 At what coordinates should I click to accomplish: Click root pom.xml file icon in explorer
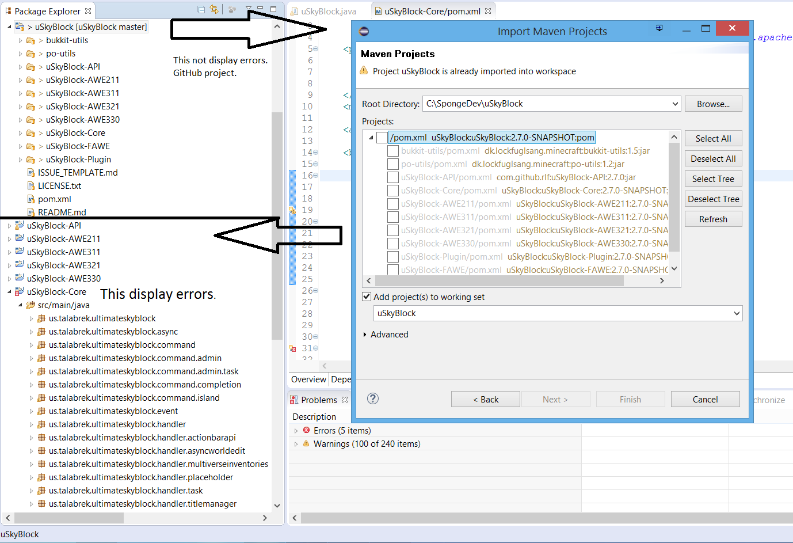click(31, 199)
